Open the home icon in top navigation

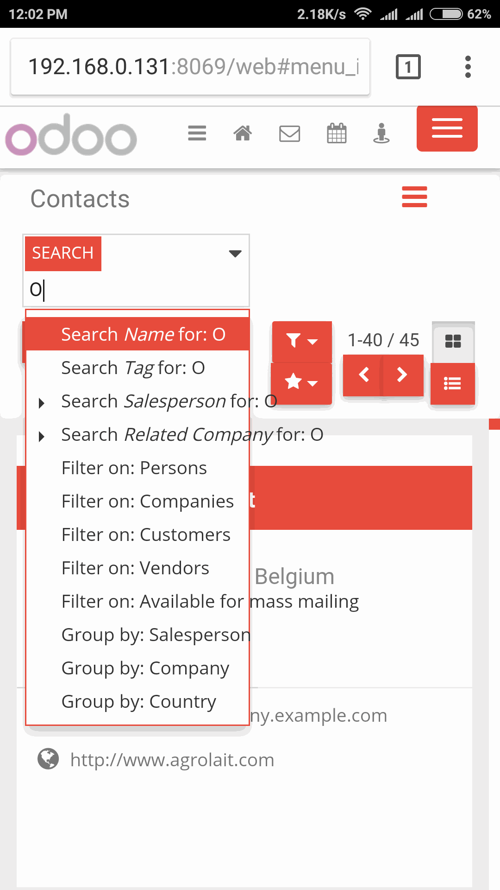[243, 133]
